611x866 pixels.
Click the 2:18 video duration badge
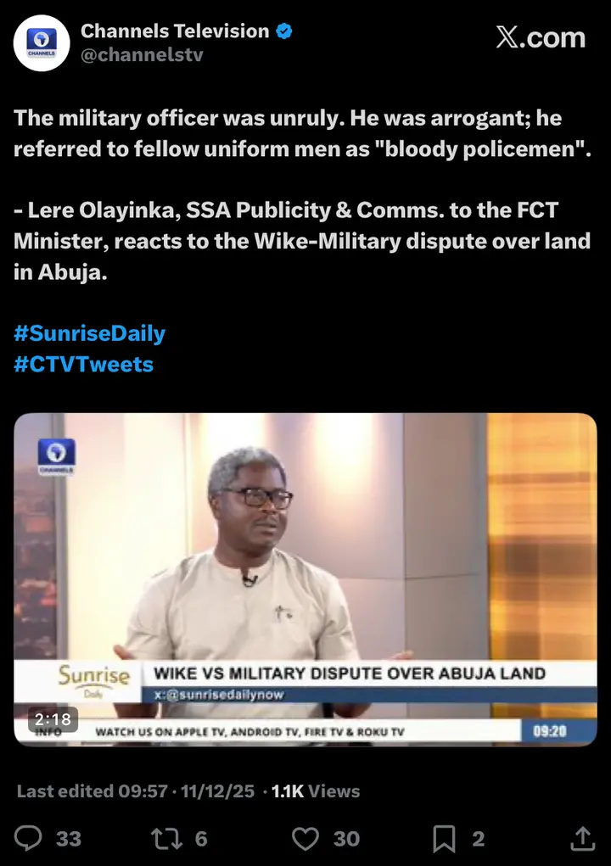point(53,718)
